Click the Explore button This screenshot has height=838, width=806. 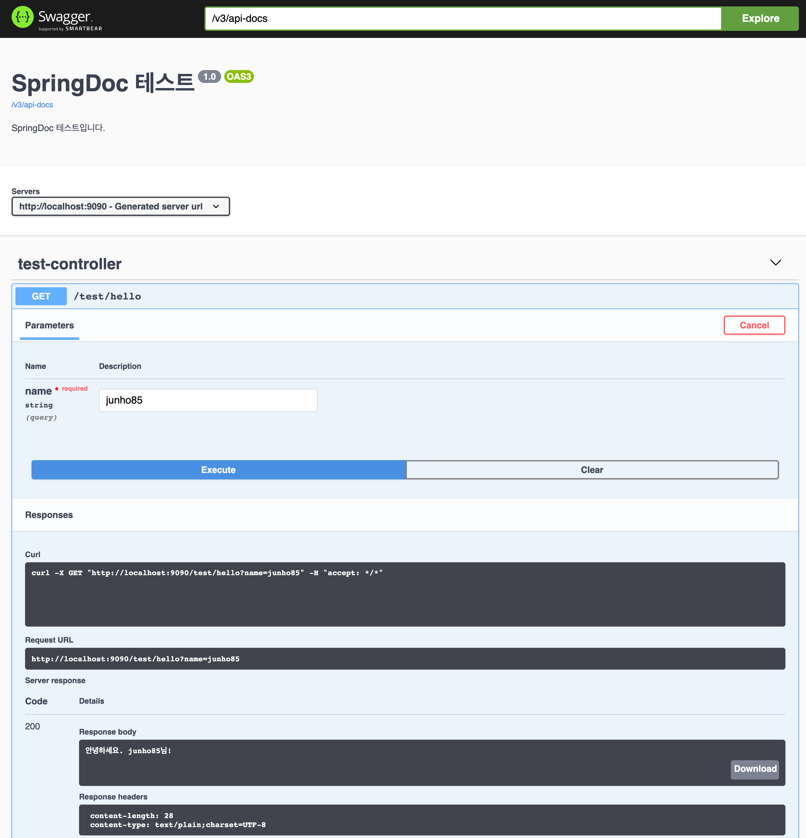760,18
